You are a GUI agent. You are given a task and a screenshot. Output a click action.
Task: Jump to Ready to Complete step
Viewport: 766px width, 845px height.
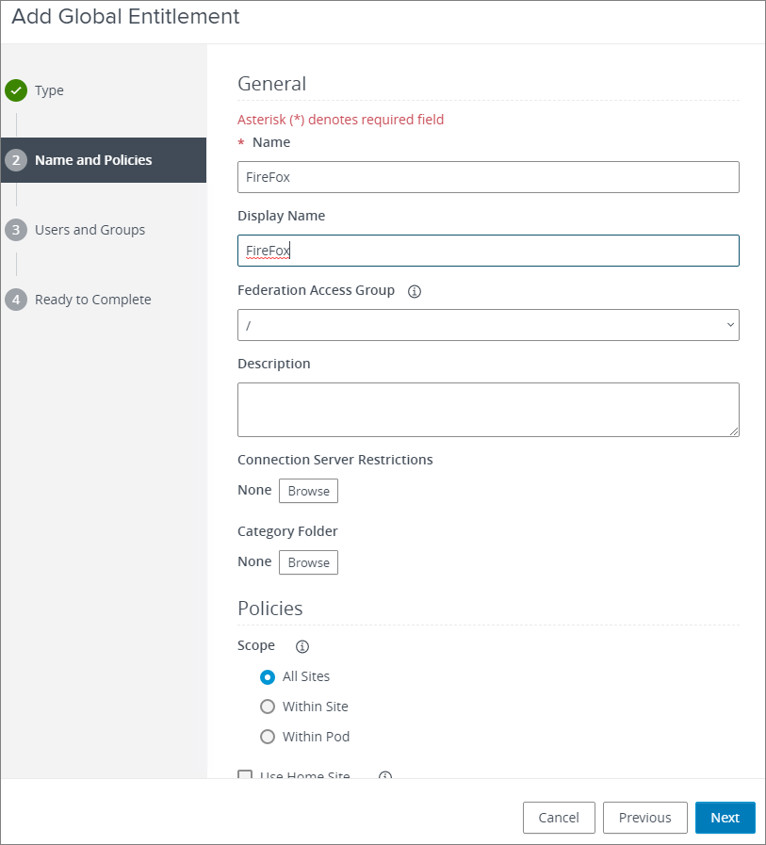coord(92,300)
